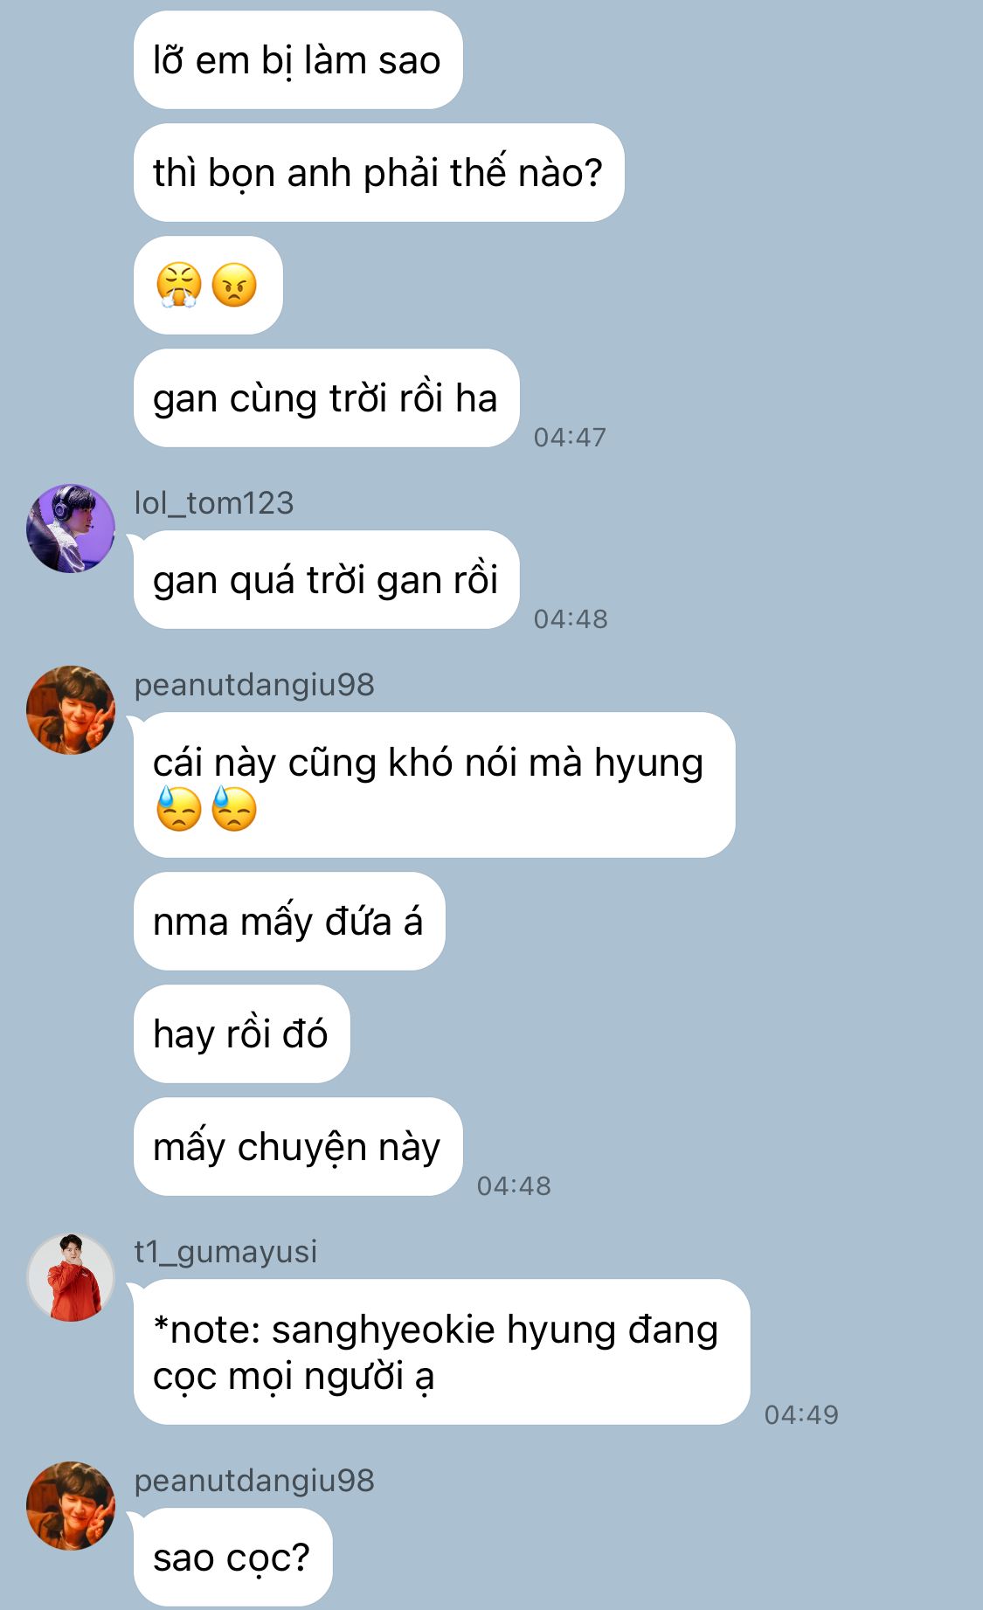Select the 'thì bọn anh phải thế nào?' message
The width and height of the screenshot is (983, 1610).
point(379,173)
